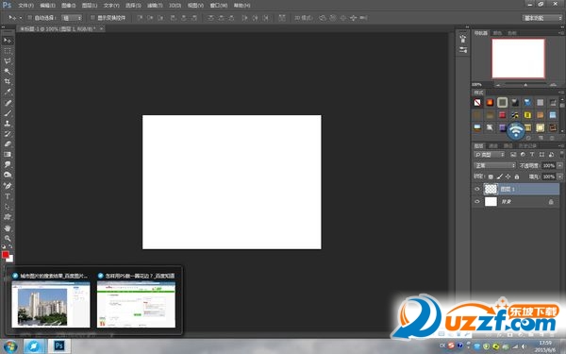Select the Horizontal Type tool
The height and width of the screenshot is (354, 566).
(x=8, y=196)
